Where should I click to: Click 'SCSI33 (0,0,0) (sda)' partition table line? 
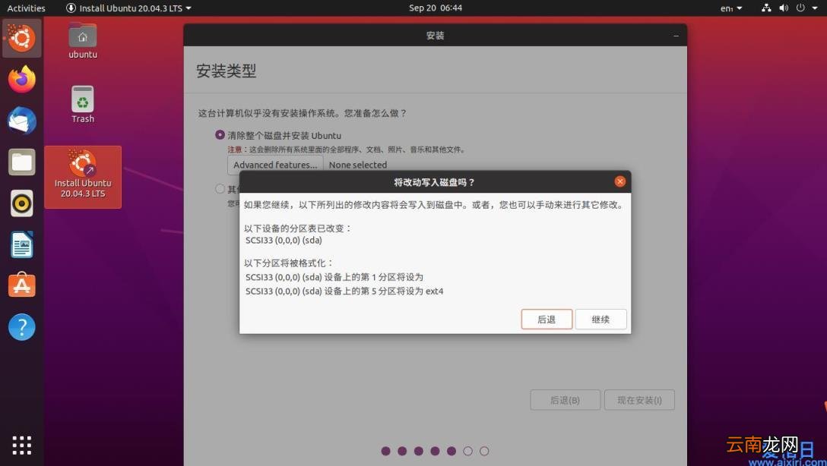coord(284,240)
